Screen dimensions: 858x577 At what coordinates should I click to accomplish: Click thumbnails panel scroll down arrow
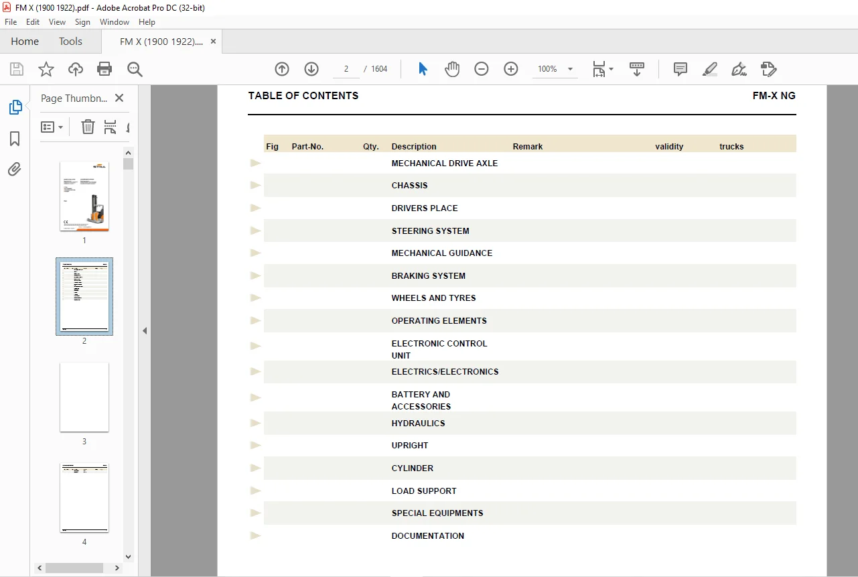click(129, 556)
